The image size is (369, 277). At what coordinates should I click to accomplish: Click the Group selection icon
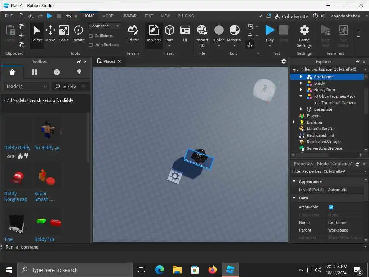[x=250, y=27]
